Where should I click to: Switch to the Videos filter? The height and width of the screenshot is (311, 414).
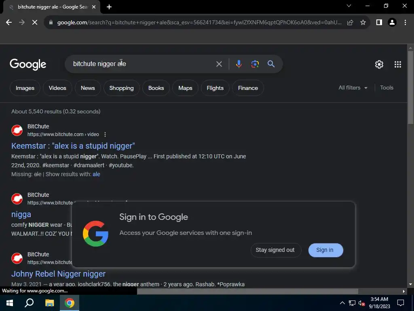coord(57,88)
